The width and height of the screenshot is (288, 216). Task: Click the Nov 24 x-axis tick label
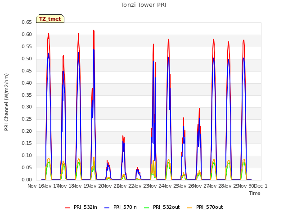click(156, 186)
